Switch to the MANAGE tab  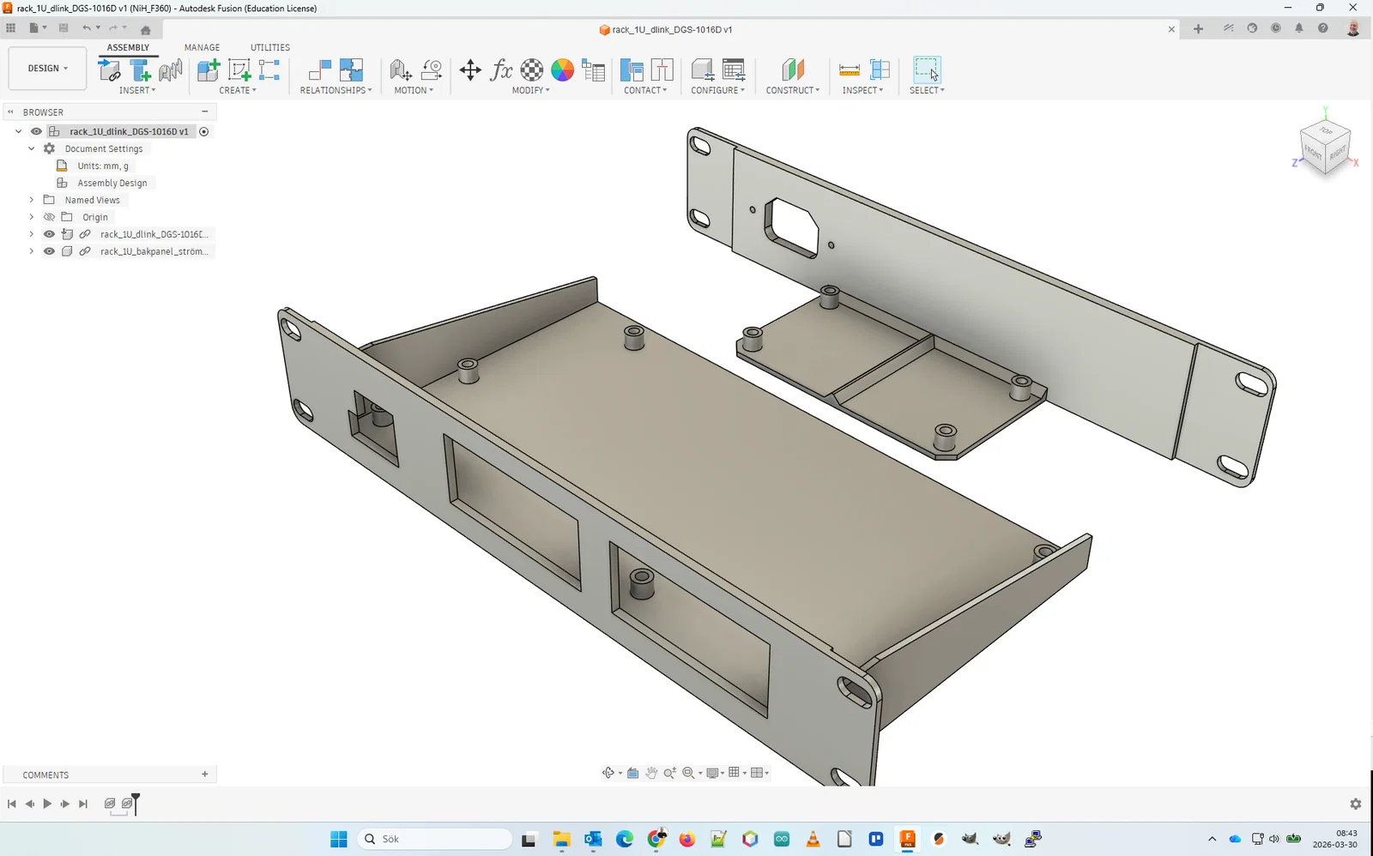click(x=202, y=47)
